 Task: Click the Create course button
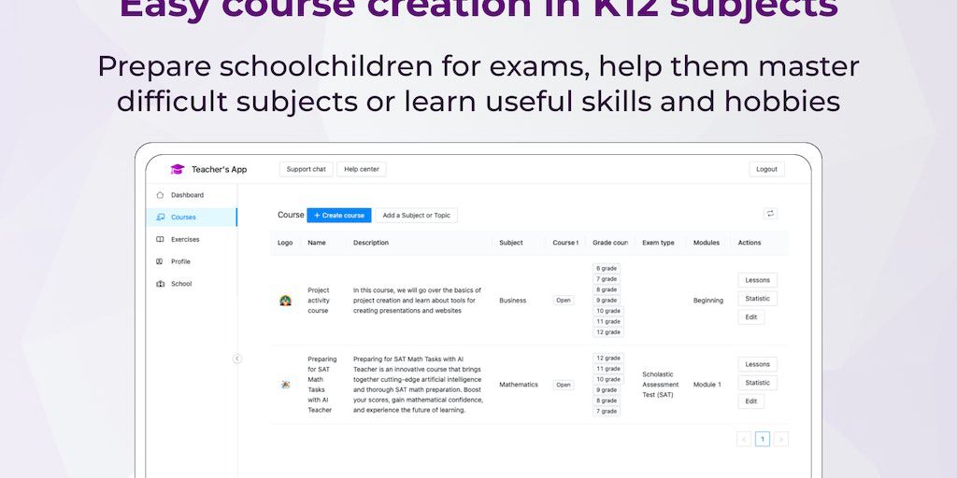click(338, 216)
